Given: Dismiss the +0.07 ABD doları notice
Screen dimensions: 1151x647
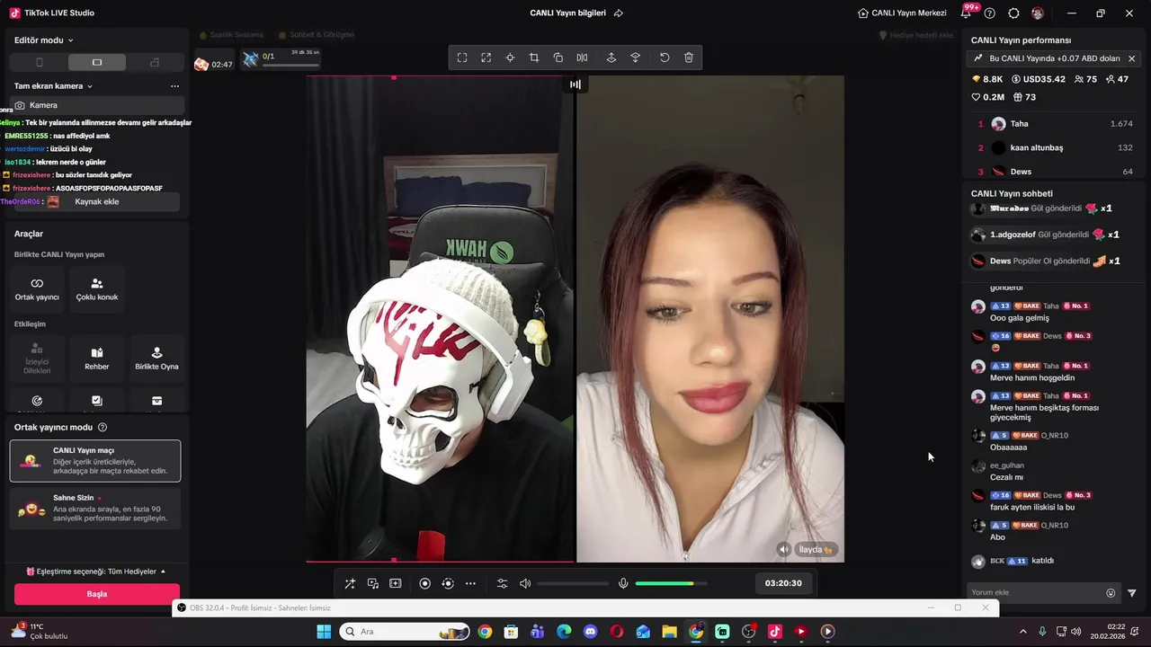Looking at the screenshot, I should pos(1131,58).
